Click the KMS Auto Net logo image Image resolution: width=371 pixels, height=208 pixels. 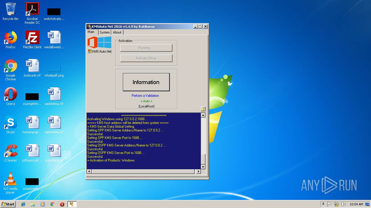pos(100,45)
